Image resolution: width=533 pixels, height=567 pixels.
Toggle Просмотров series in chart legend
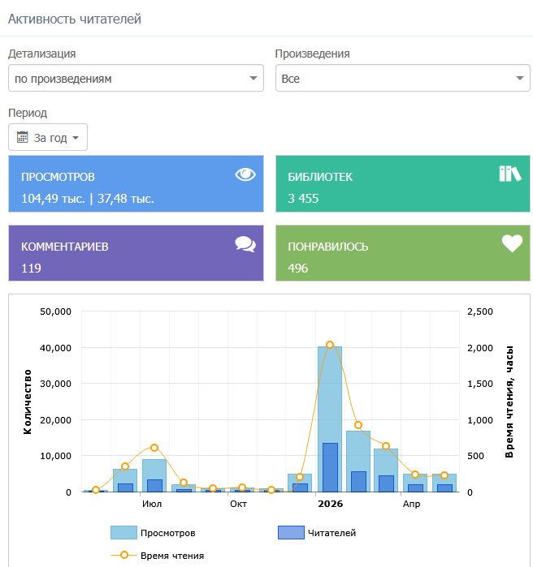[153, 533]
